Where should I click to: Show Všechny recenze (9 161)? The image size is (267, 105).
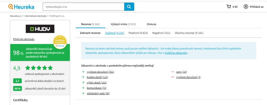(x=189, y=33)
